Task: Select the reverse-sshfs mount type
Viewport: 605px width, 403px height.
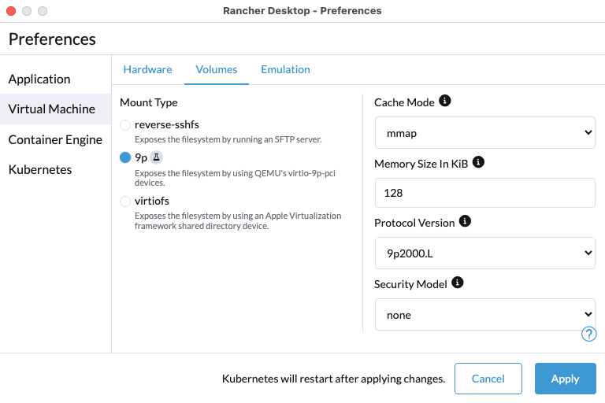Action: [x=125, y=125]
